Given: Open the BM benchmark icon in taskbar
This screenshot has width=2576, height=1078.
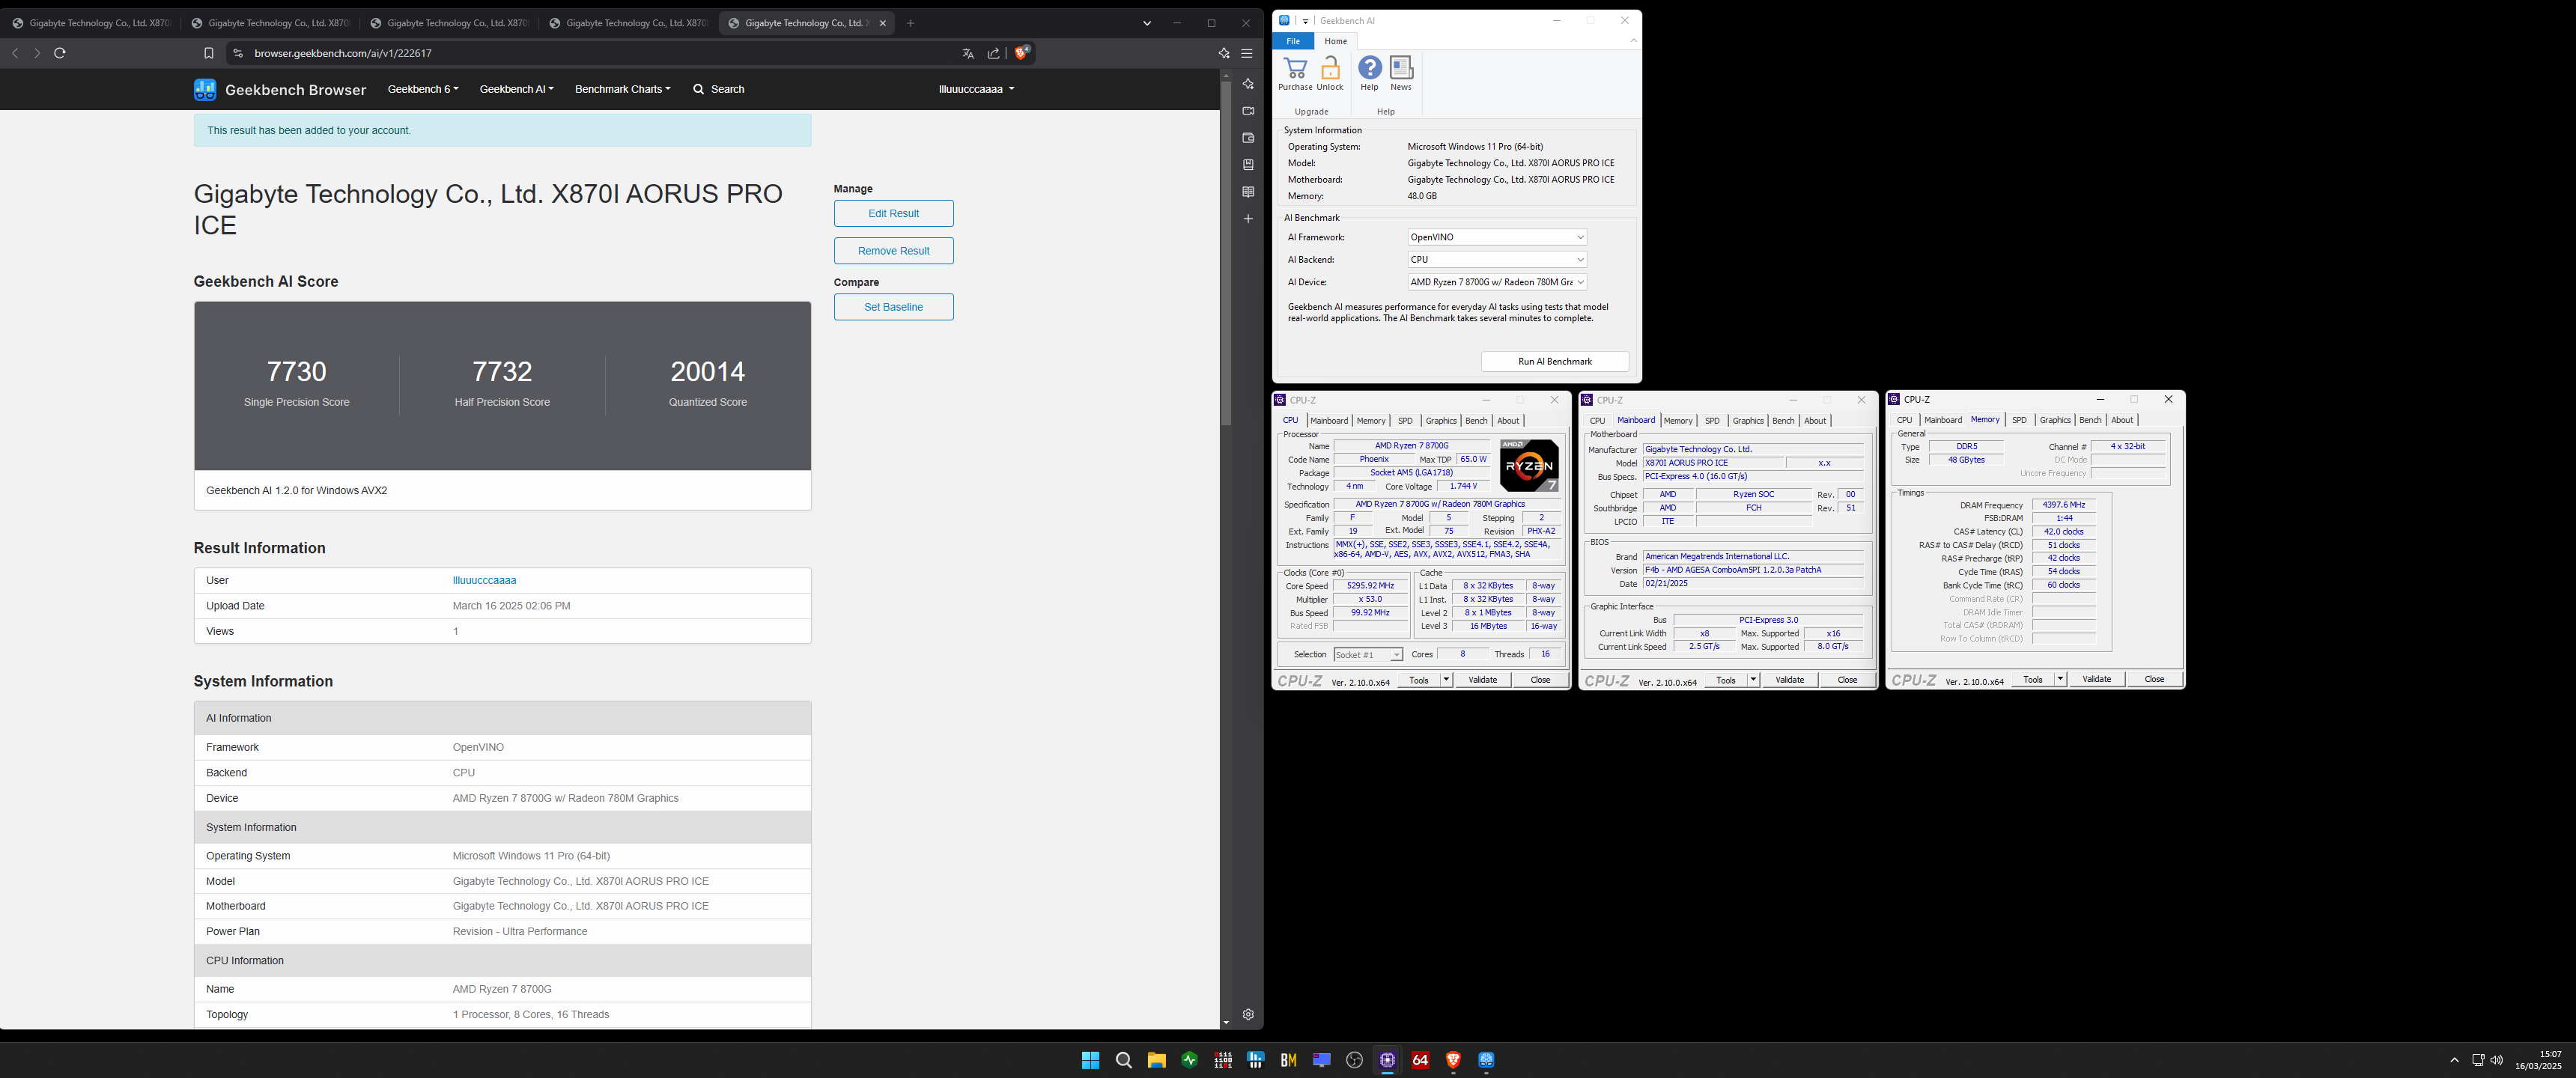Looking at the screenshot, I should click(1288, 1060).
